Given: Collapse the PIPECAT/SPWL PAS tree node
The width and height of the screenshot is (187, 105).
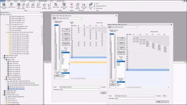Looking at the screenshot, I should [x=3, y=58].
